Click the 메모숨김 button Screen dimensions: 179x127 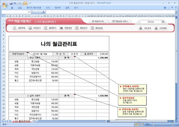(x=97, y=28)
